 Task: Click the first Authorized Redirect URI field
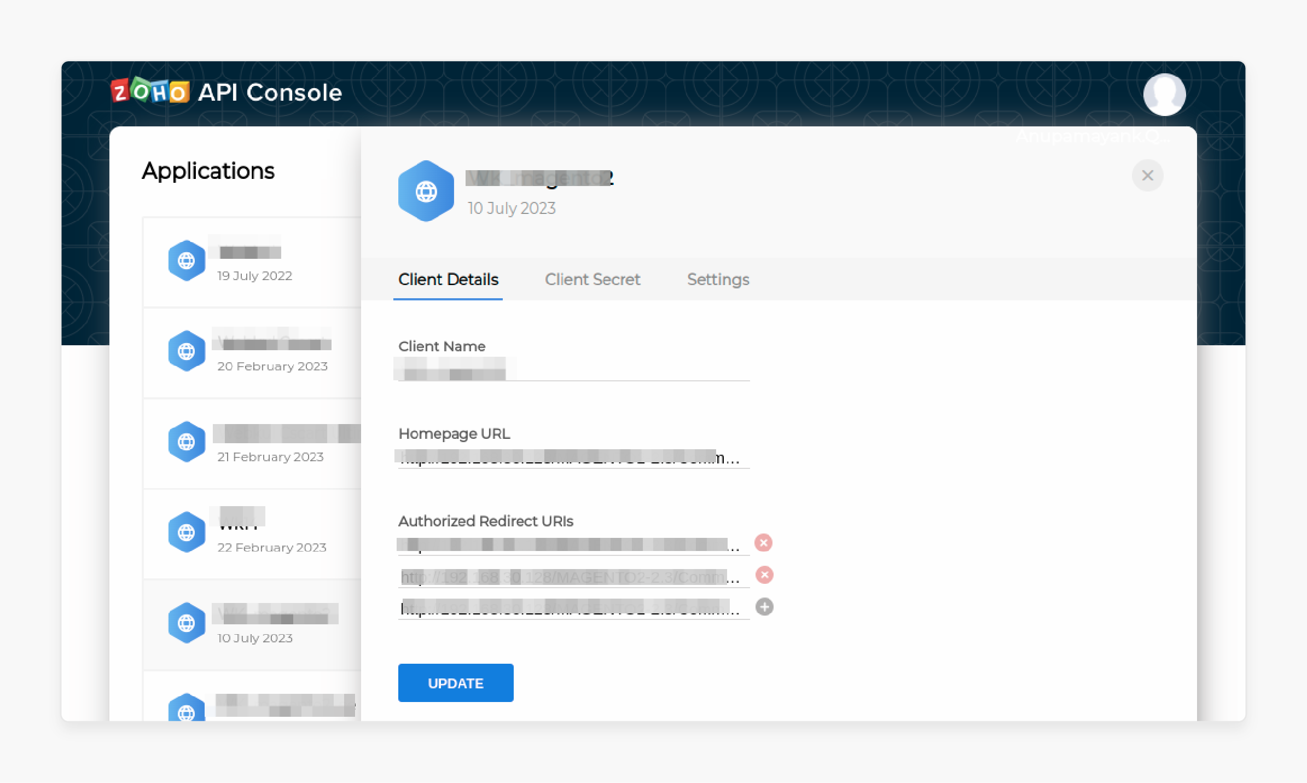[573, 544]
